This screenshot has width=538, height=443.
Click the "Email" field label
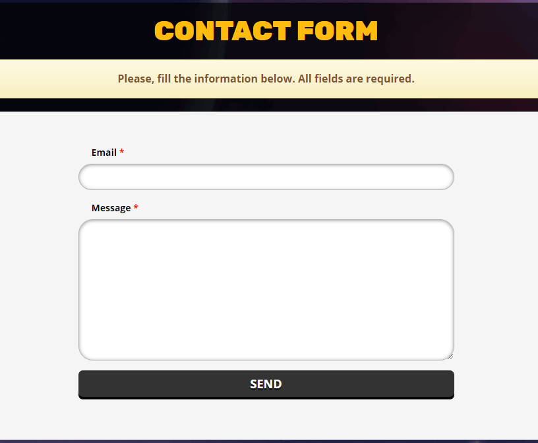(104, 153)
